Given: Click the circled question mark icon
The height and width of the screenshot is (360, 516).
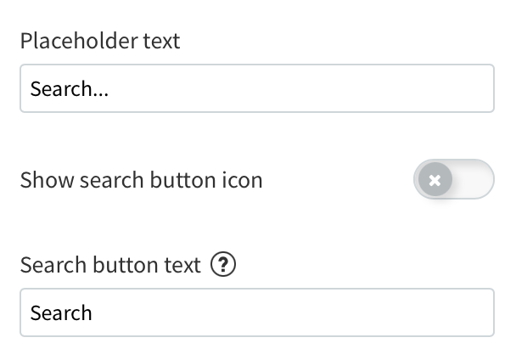Looking at the screenshot, I should [222, 266].
